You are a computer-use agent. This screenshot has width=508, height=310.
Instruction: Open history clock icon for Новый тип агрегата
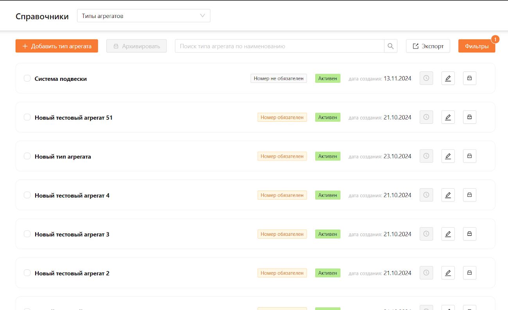[x=426, y=156]
